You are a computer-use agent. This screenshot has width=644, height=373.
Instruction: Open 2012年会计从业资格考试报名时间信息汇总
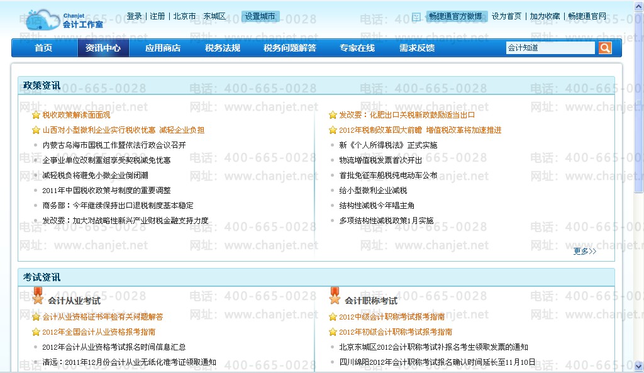point(114,347)
